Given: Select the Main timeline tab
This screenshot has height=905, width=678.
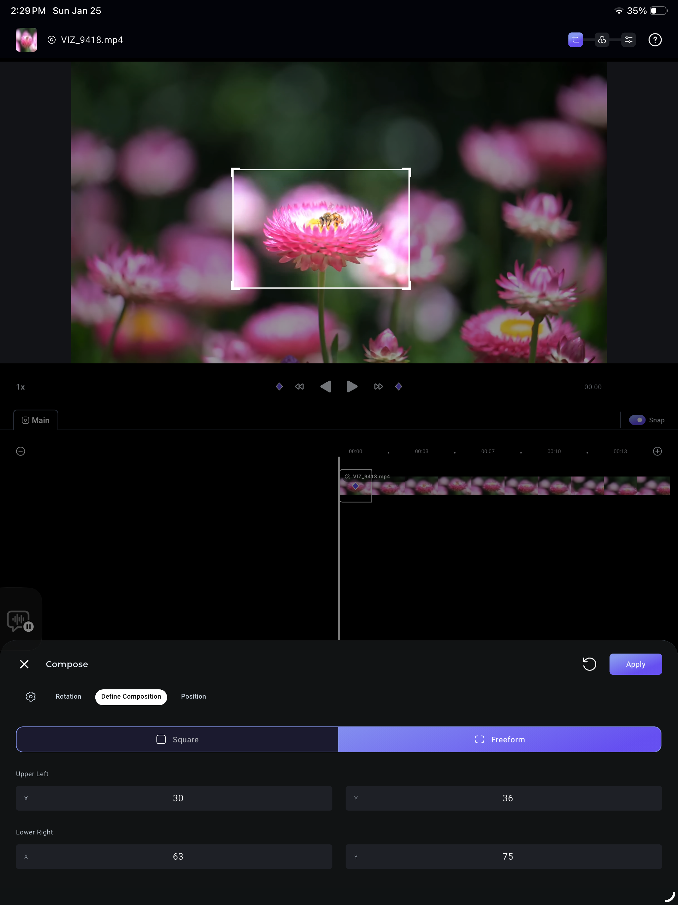Looking at the screenshot, I should [35, 420].
